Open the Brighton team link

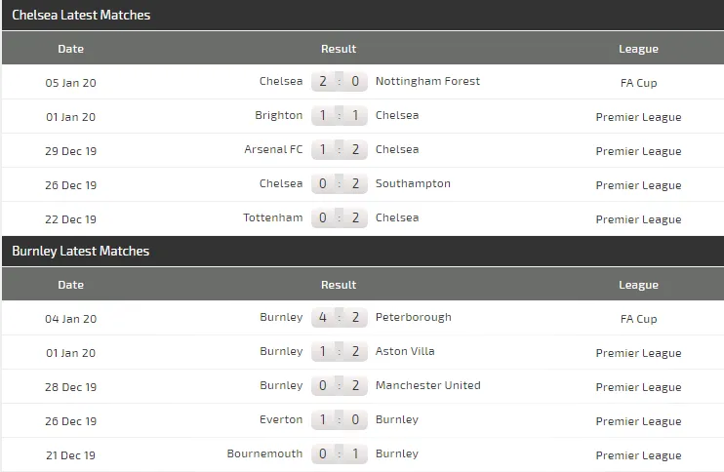coord(279,115)
